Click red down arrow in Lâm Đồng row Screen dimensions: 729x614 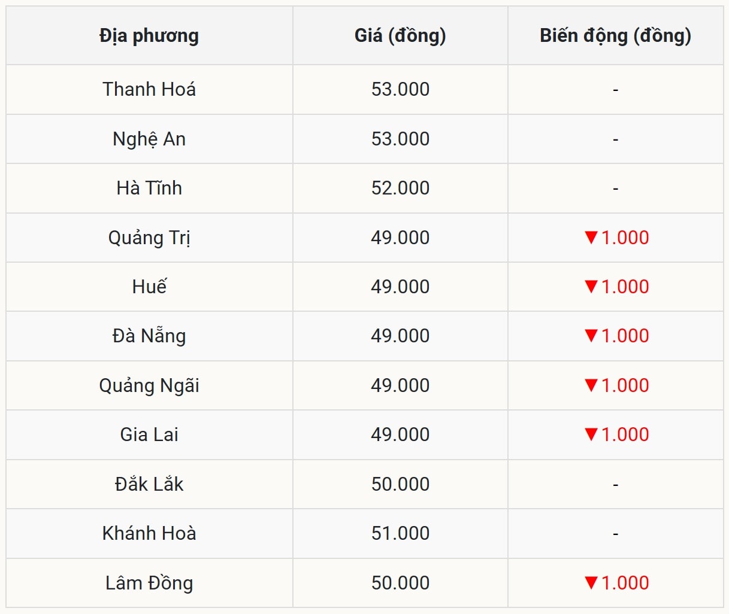[x=591, y=583]
